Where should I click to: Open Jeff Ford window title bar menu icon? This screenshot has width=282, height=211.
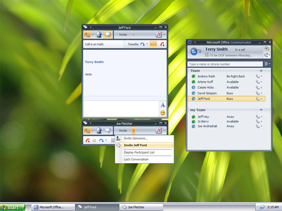coord(85,27)
